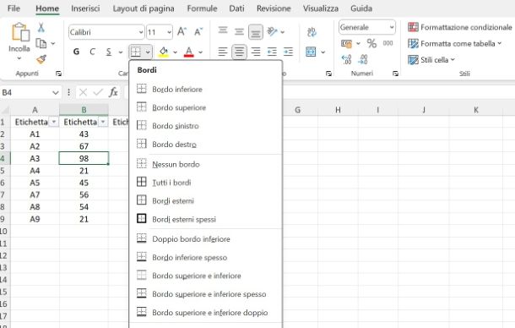Increase indent
Screen dimensions: 515x328
tap(289, 52)
